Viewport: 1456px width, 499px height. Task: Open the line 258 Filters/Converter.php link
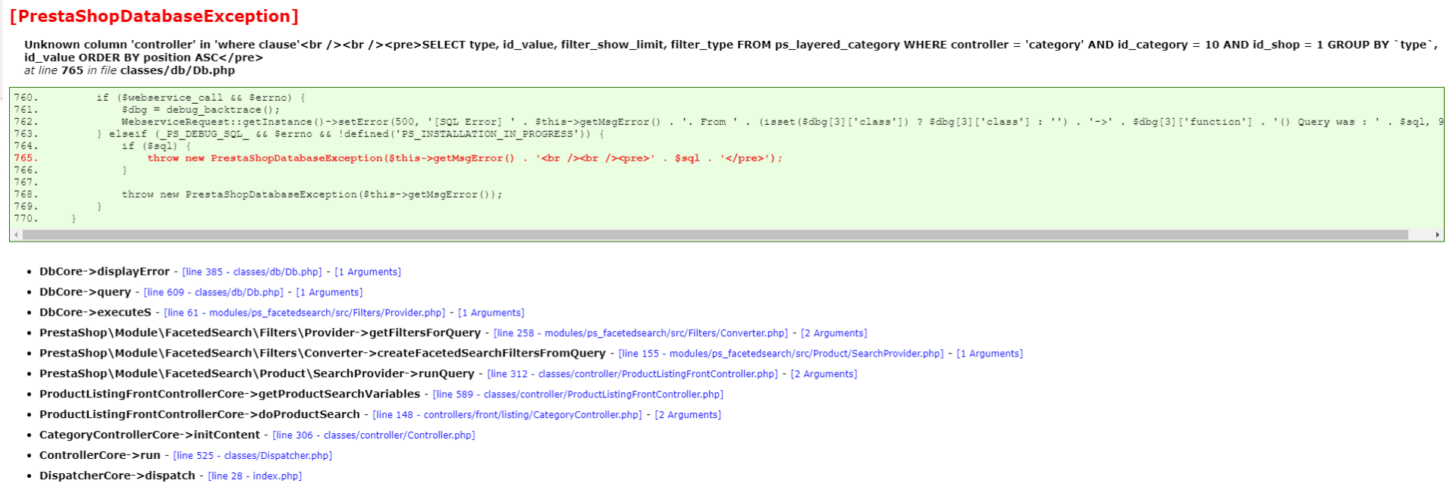[x=641, y=333]
